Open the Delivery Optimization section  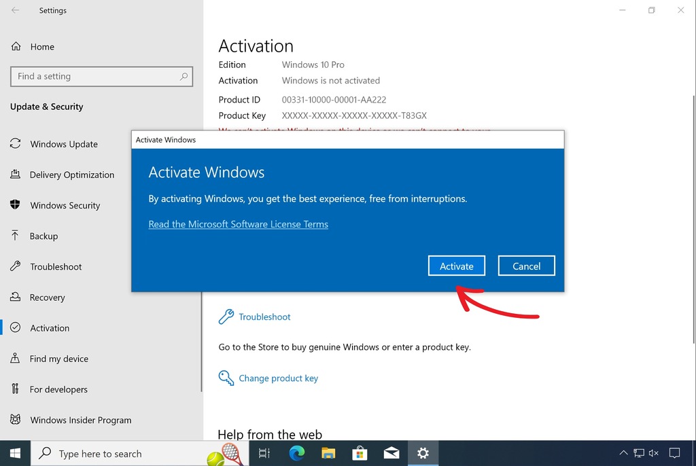(x=72, y=175)
